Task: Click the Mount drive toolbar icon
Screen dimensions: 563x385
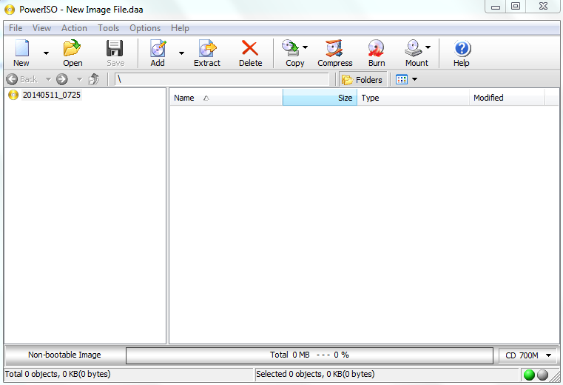Action: click(x=414, y=48)
